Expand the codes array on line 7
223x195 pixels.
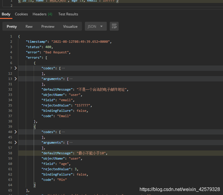[16, 68]
